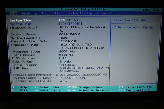Click the left/right Select Menu hint

(x=47, y=90)
